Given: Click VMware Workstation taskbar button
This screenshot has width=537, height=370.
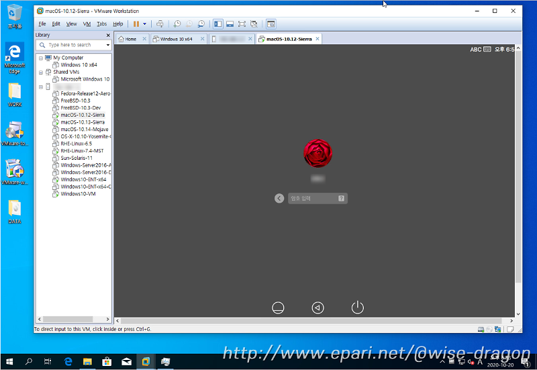Looking at the screenshot, I should [x=146, y=361].
